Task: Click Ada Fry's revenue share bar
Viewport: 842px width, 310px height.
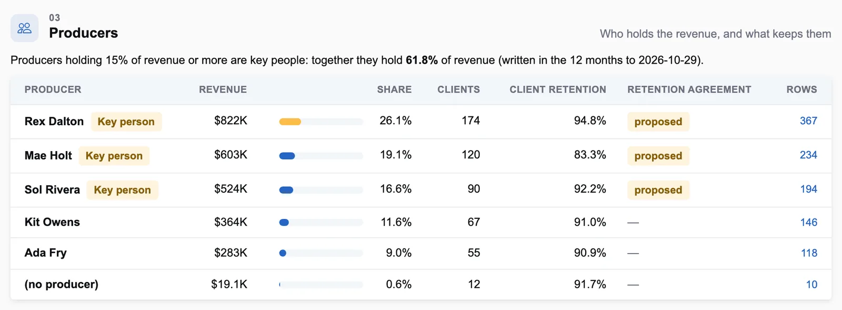Action: click(321, 253)
